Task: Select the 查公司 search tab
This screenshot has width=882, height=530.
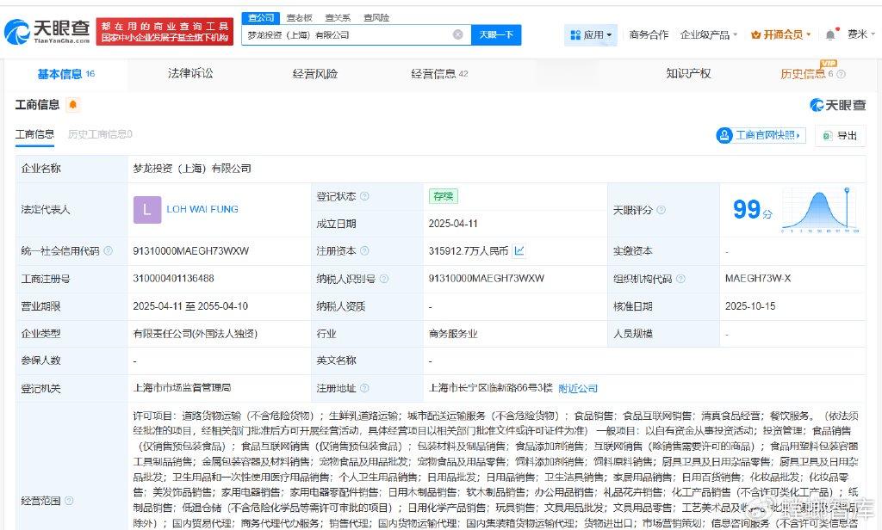Action: tap(261, 17)
